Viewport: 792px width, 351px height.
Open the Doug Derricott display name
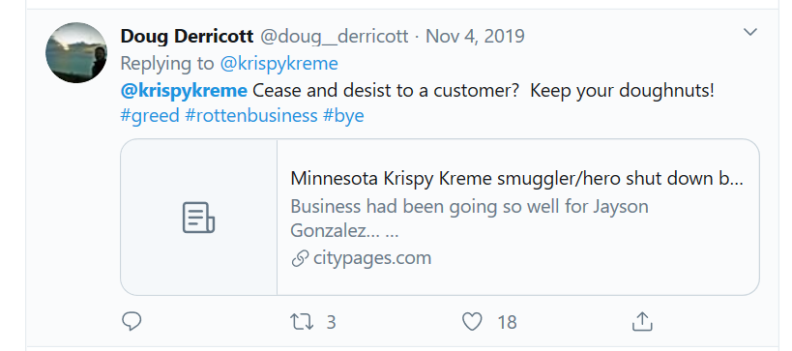point(187,37)
